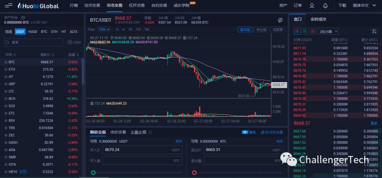Star BCH as favorite
The height and width of the screenshot is (178, 382).
pyautogui.click(x=6, y=99)
